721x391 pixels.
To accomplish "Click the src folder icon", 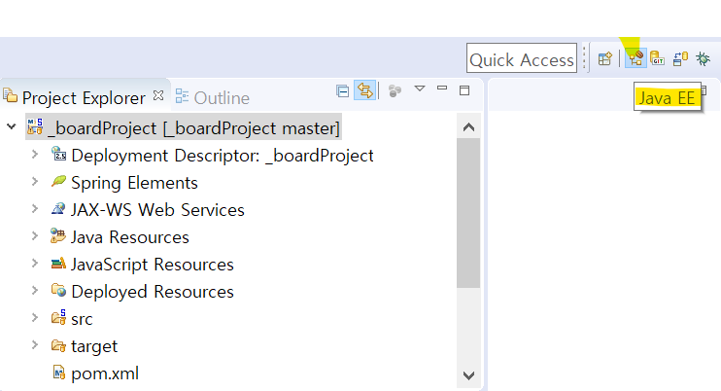I will [x=58, y=316].
